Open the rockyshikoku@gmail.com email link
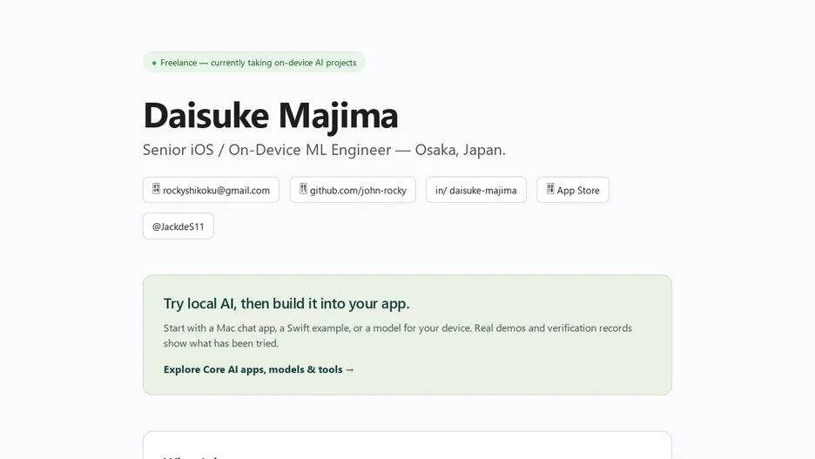The width and height of the screenshot is (815, 459). click(211, 190)
